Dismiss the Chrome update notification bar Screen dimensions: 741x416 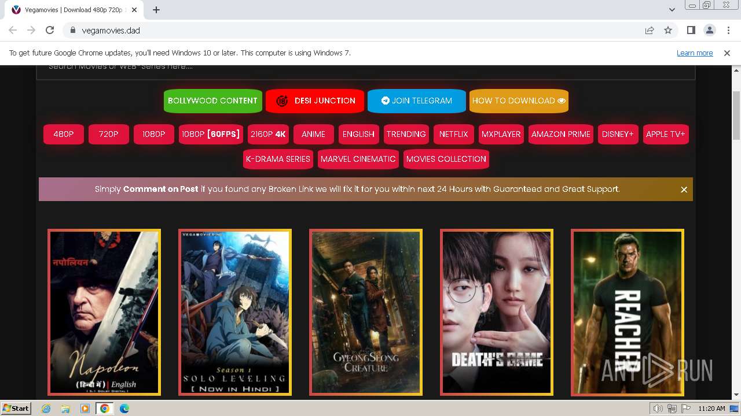pos(727,53)
